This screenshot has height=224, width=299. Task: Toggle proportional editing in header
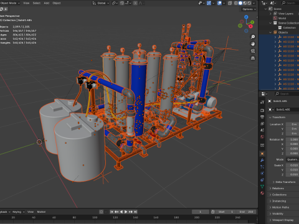point(135,3)
